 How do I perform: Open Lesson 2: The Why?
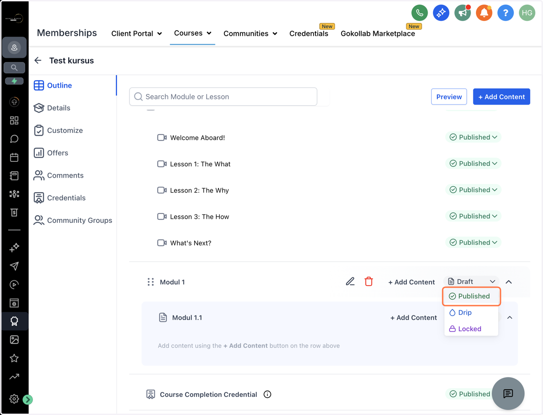pos(200,190)
